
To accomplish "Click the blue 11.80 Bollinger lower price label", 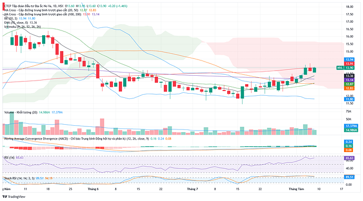I will coord(349,99).
